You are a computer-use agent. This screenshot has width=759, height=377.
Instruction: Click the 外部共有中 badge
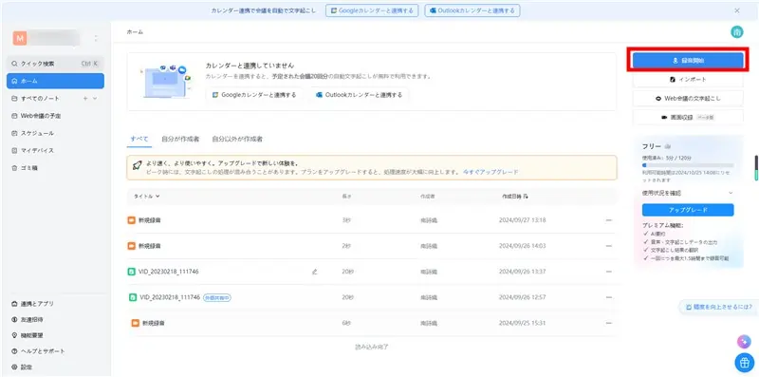217,297
